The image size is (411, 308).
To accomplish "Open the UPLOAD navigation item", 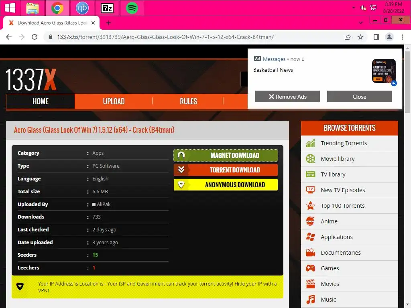I will coord(114,101).
